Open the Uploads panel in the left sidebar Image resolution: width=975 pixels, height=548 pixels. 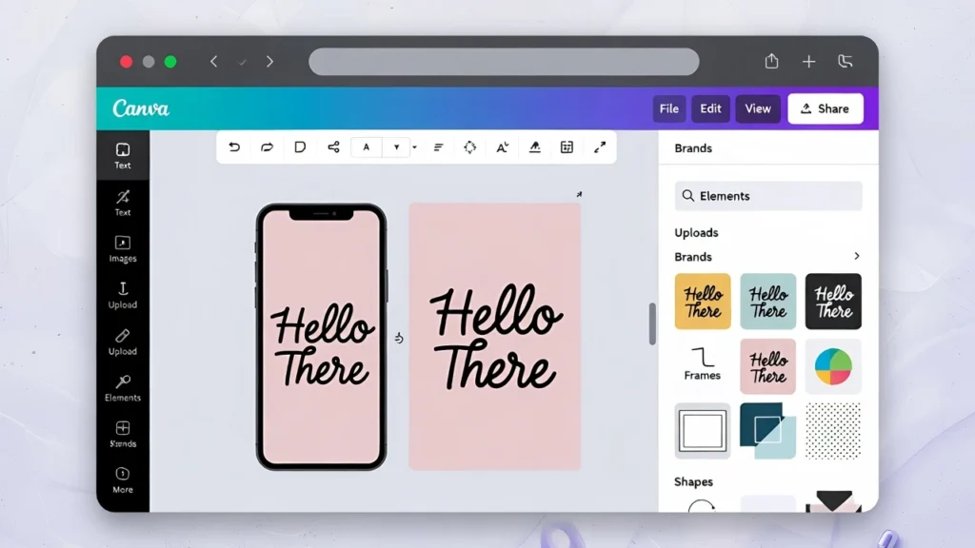pyautogui.click(x=122, y=296)
